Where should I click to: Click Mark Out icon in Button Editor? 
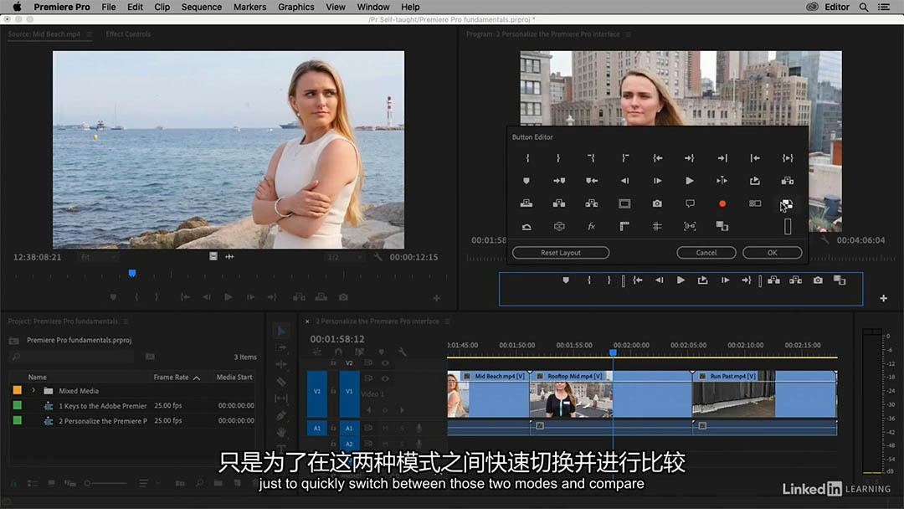pyautogui.click(x=558, y=158)
